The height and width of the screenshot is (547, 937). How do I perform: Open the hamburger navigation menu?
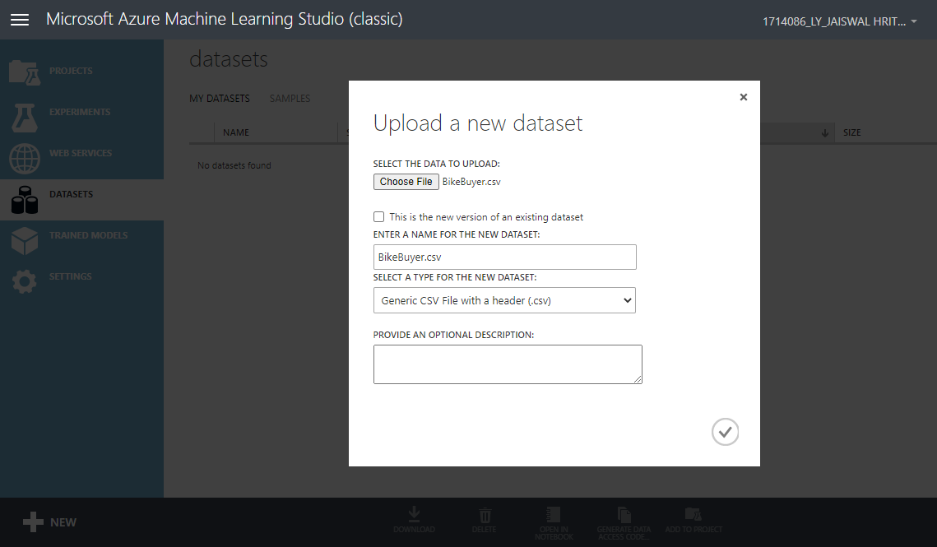point(20,20)
